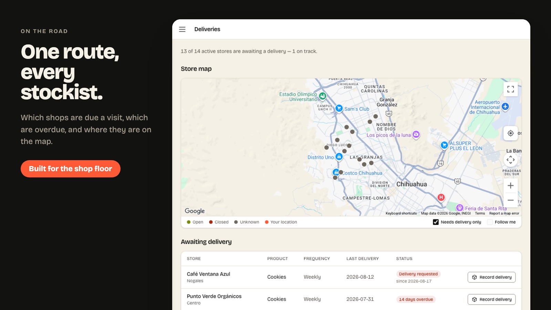551x310 pixels.
Task: Record delivery for Café Ventana Azul
Action: (491, 277)
